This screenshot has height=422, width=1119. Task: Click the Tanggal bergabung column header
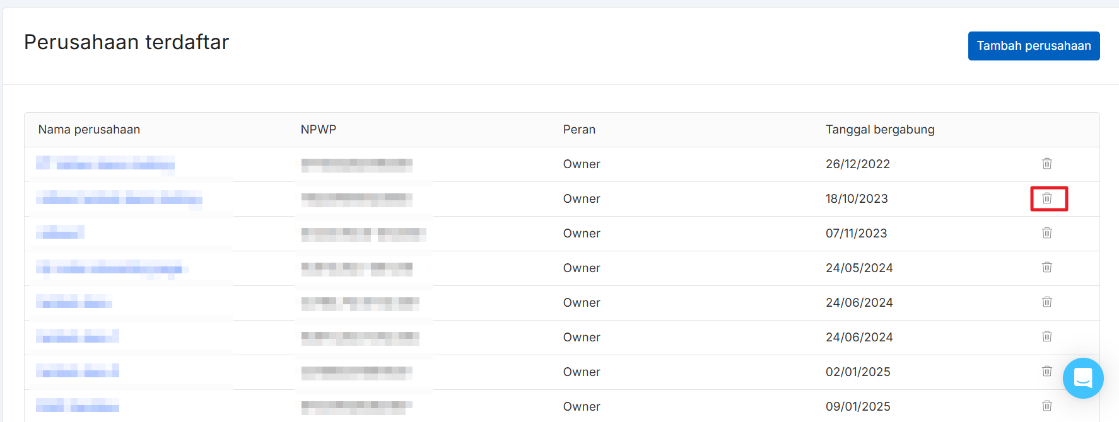click(879, 130)
